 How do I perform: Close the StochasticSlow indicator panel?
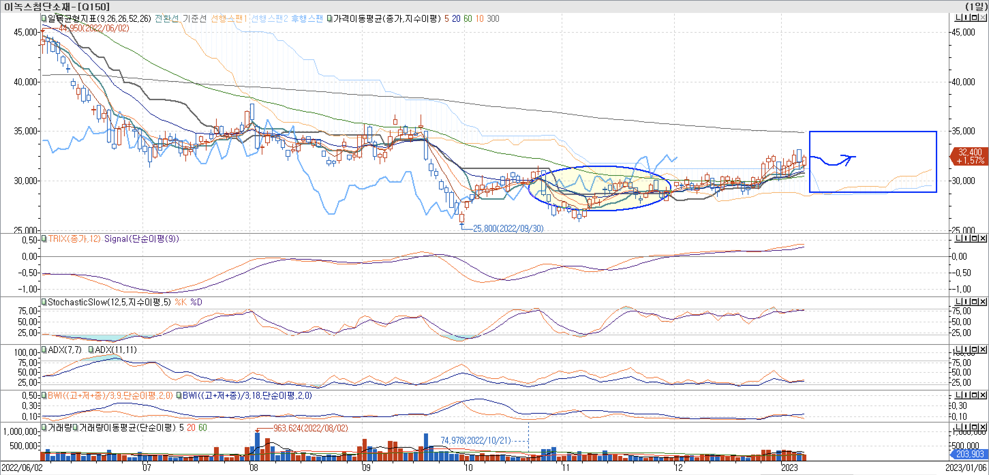pyautogui.click(x=983, y=302)
